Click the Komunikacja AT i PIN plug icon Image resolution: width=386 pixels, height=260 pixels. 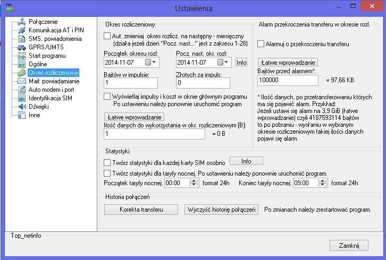pos(22,30)
